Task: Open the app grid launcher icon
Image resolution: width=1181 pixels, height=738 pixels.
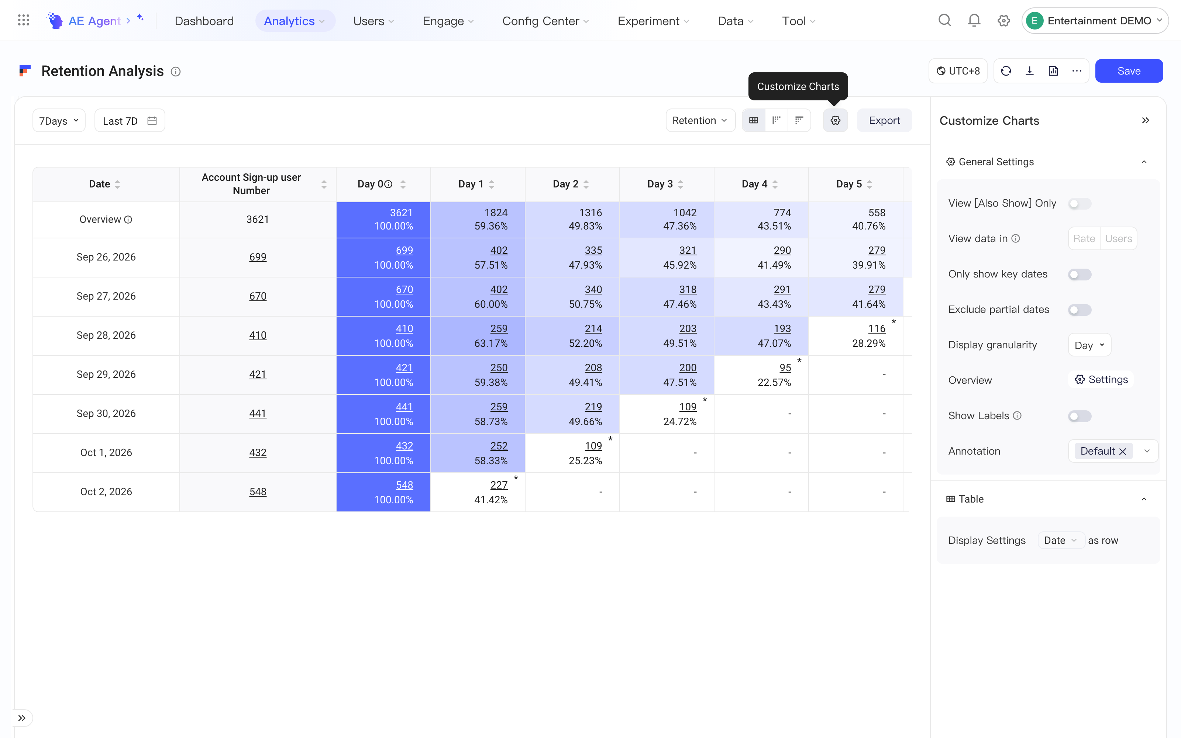Action: click(23, 21)
